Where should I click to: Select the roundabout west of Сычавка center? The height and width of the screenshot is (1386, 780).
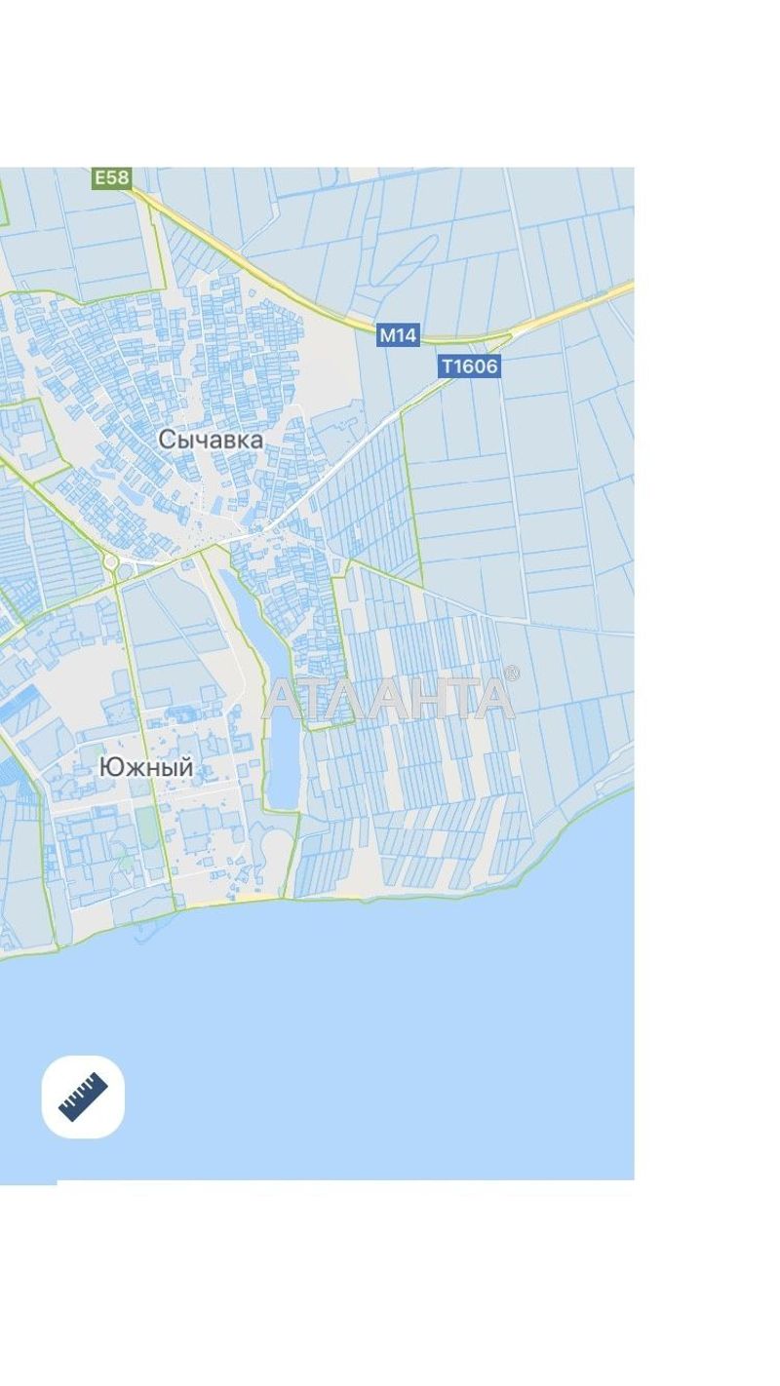pyautogui.click(x=111, y=562)
